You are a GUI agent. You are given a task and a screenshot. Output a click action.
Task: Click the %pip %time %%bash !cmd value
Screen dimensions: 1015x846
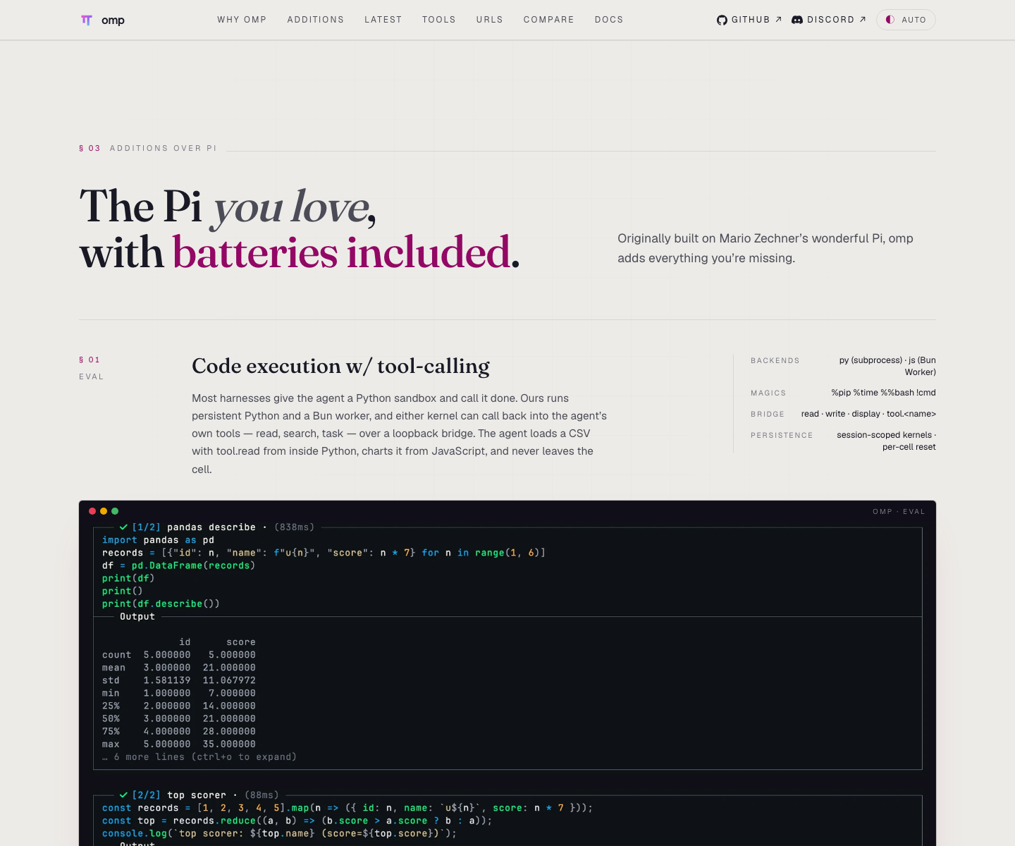tap(884, 393)
